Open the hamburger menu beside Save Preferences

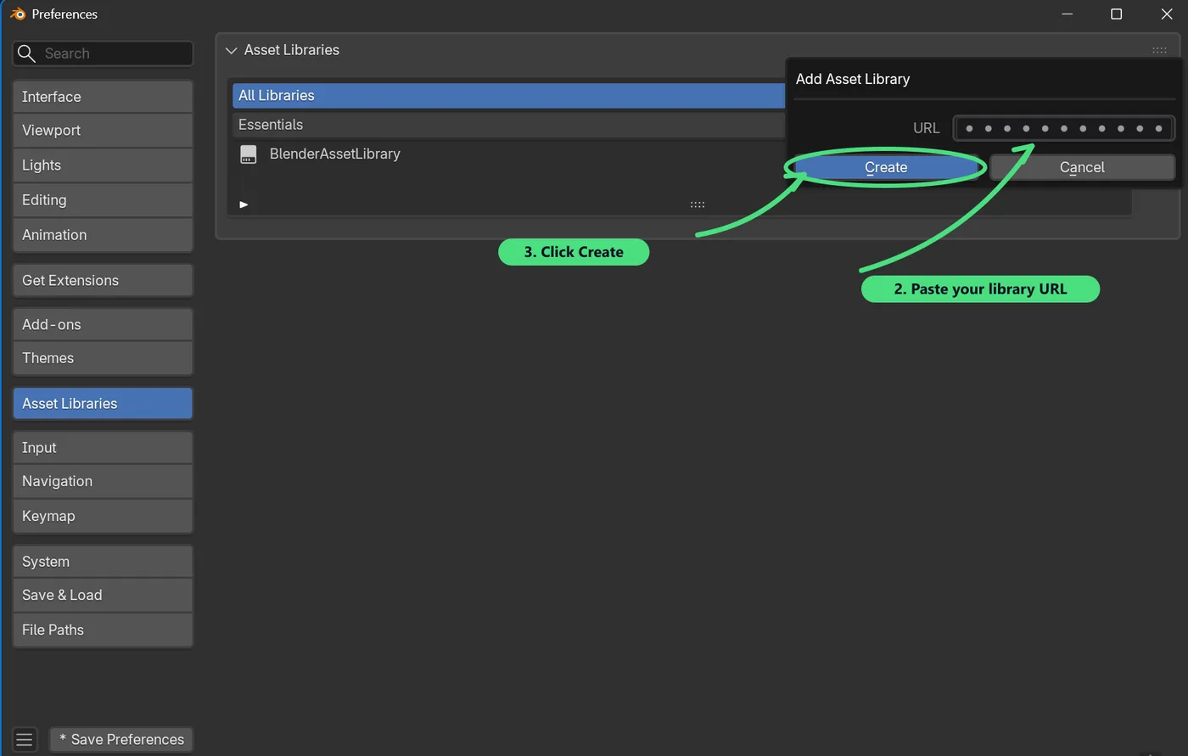(x=24, y=740)
